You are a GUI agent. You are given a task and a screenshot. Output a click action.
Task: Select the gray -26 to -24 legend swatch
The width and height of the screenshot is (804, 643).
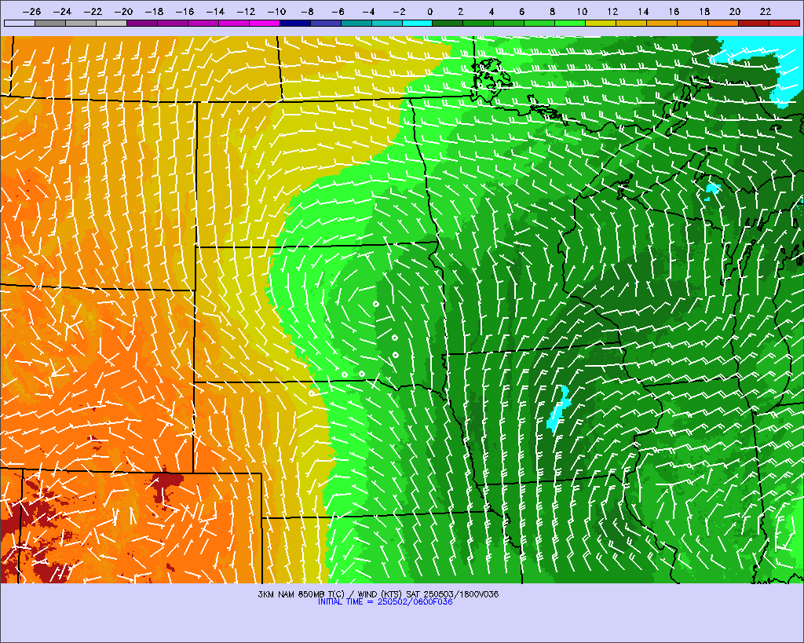50,23
